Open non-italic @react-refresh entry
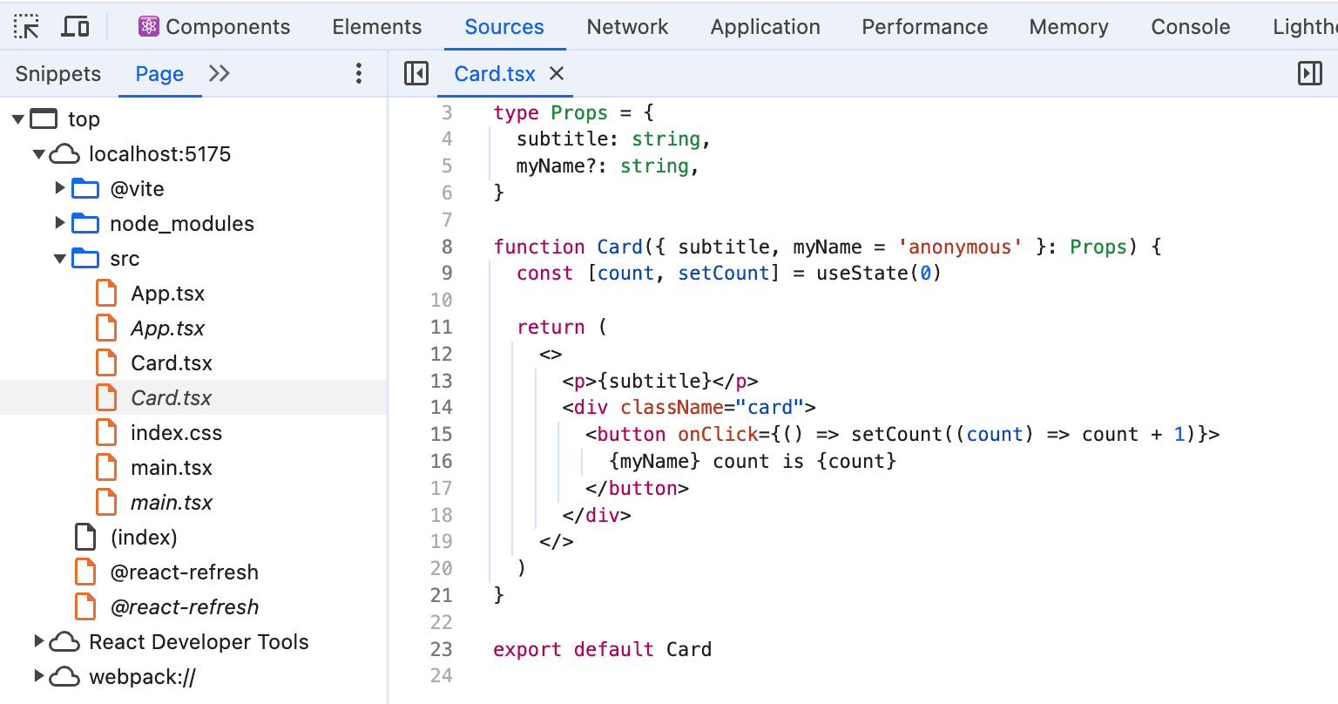1338x704 pixels. pyautogui.click(x=185, y=572)
